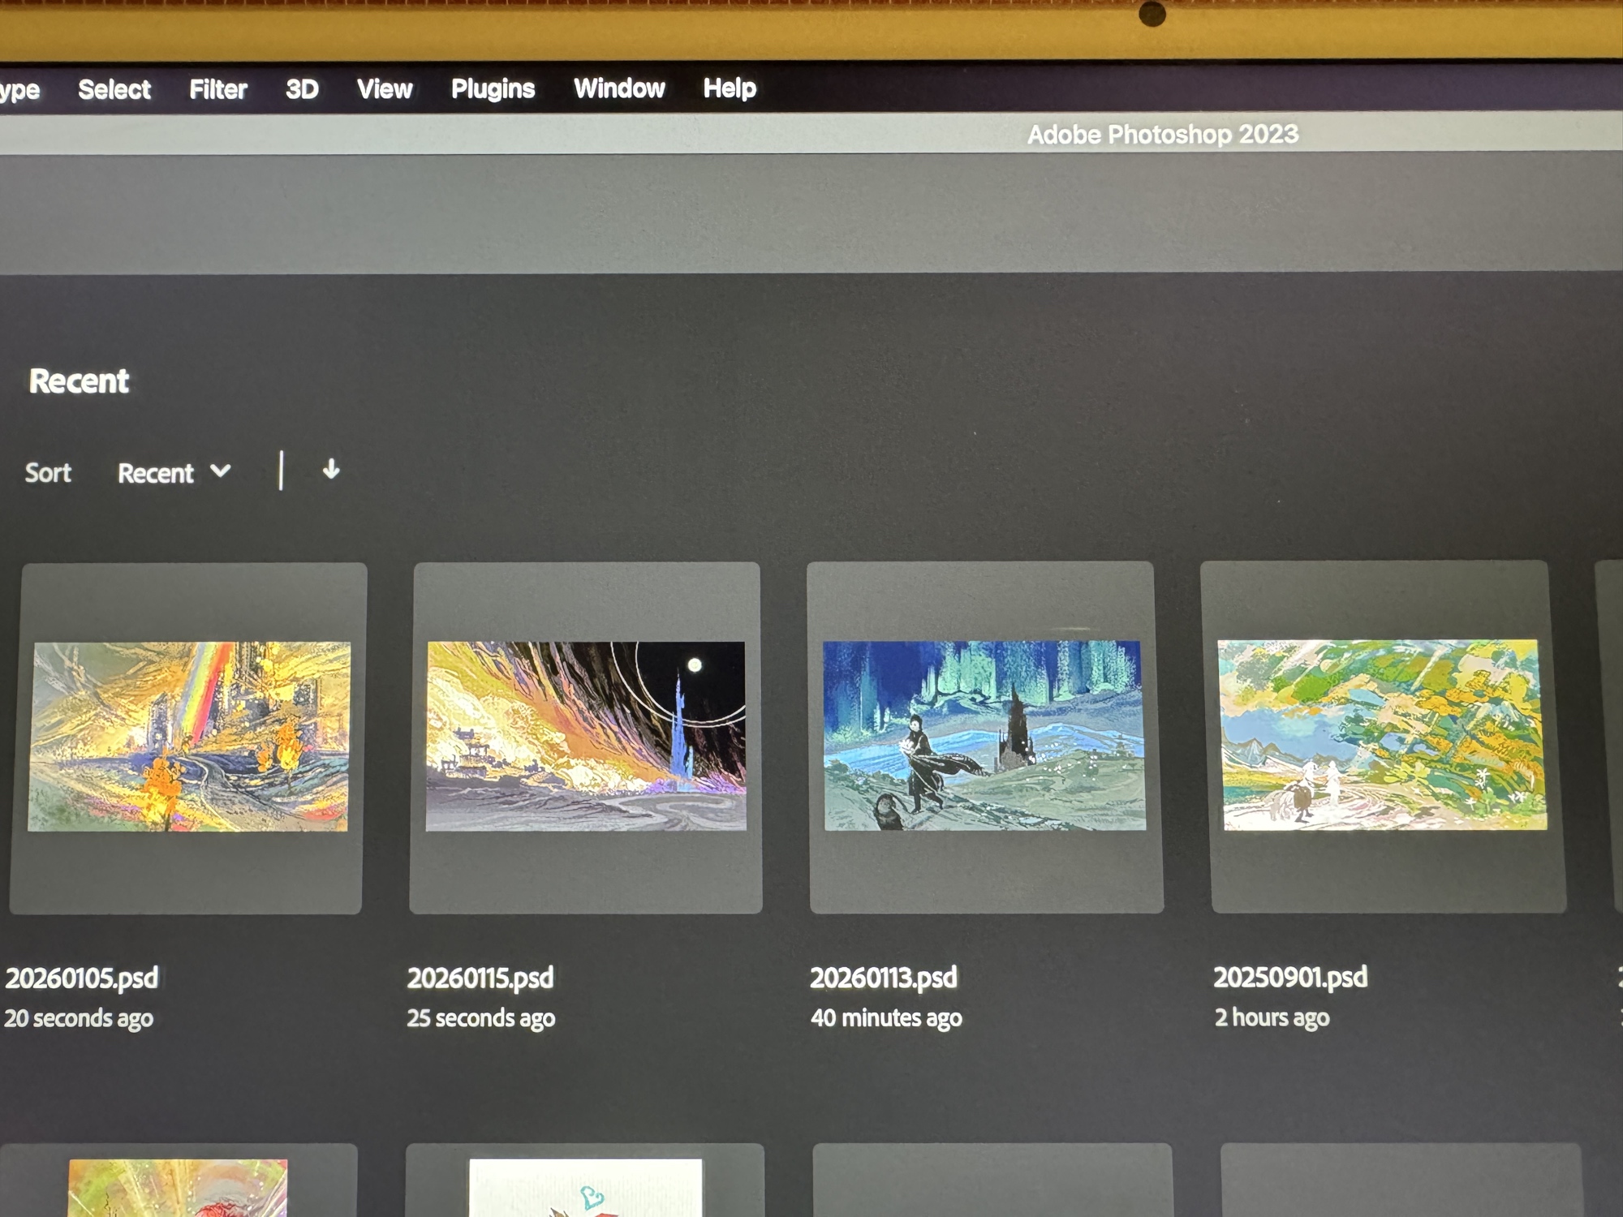Open the Select menu
Viewport: 1623px width, 1217px height.
click(x=114, y=89)
